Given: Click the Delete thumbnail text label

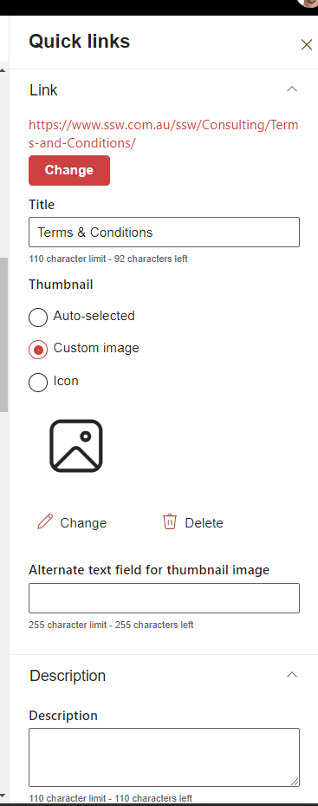Looking at the screenshot, I should pos(204,523).
